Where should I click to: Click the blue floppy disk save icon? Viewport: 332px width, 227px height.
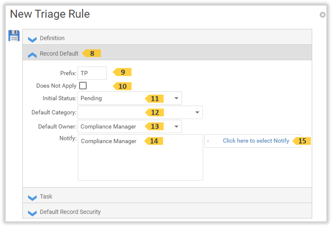coord(14,36)
